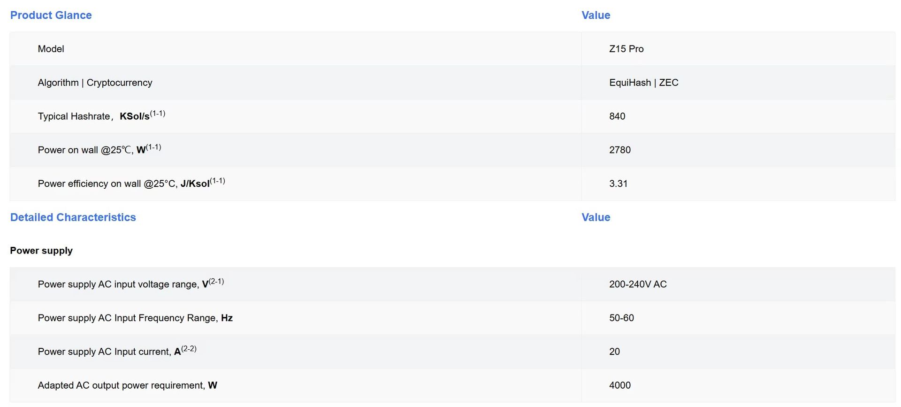Click Adapted AC output power requirement label

[127, 385]
